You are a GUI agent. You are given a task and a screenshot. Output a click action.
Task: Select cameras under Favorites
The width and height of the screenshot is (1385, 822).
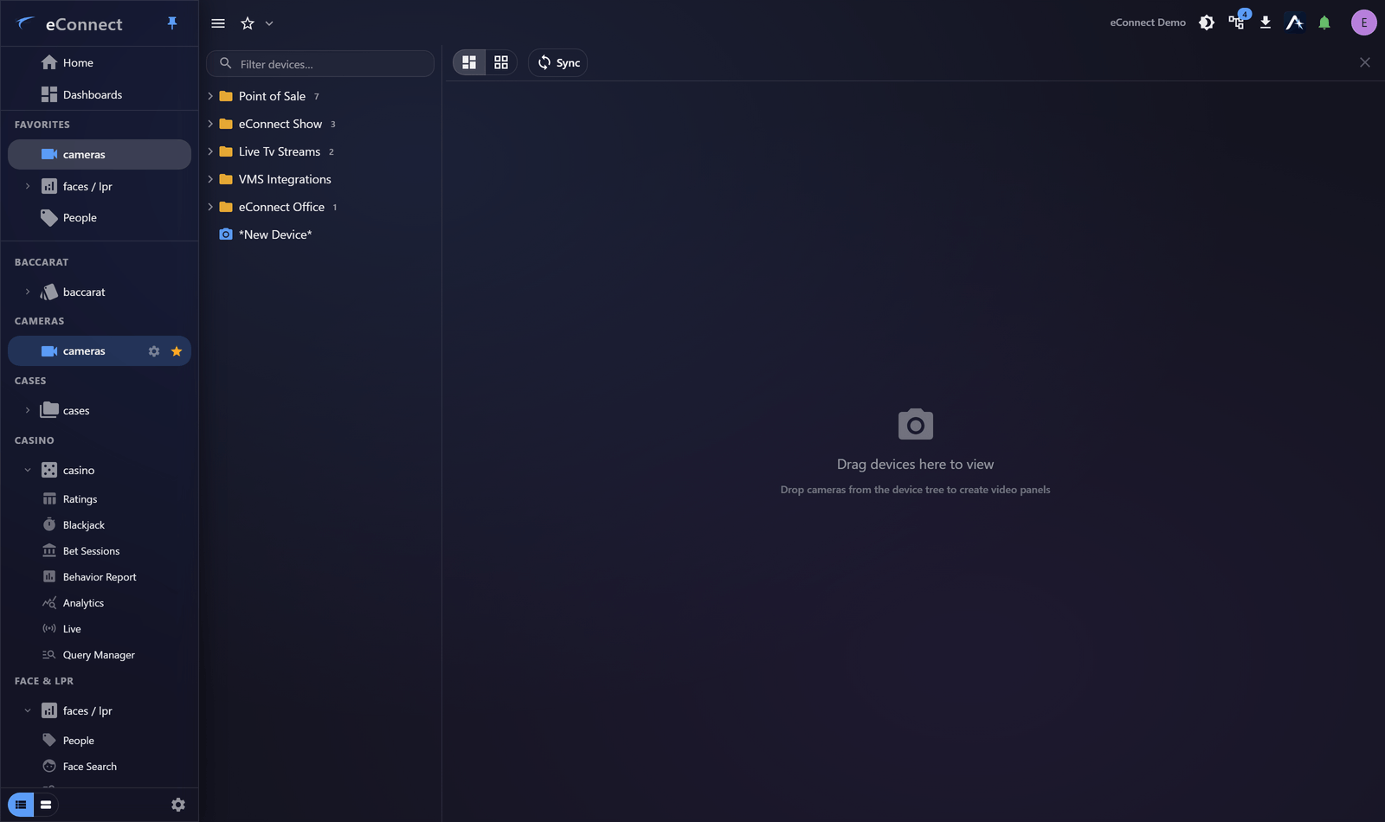pos(100,154)
